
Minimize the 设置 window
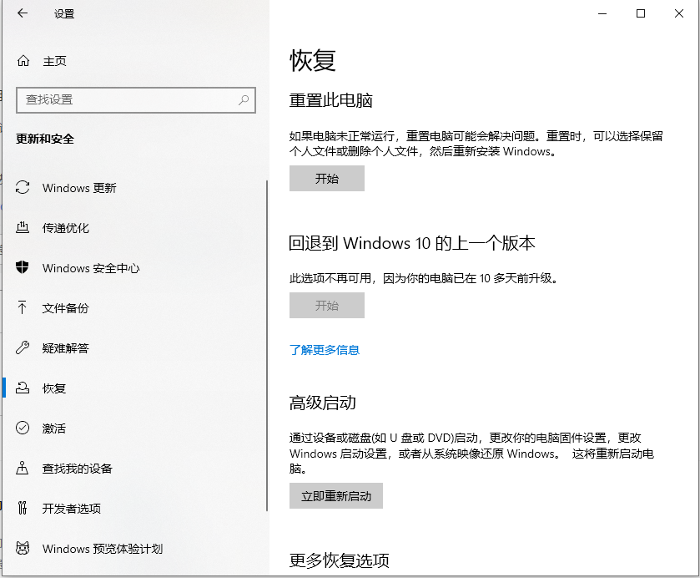pyautogui.click(x=602, y=13)
